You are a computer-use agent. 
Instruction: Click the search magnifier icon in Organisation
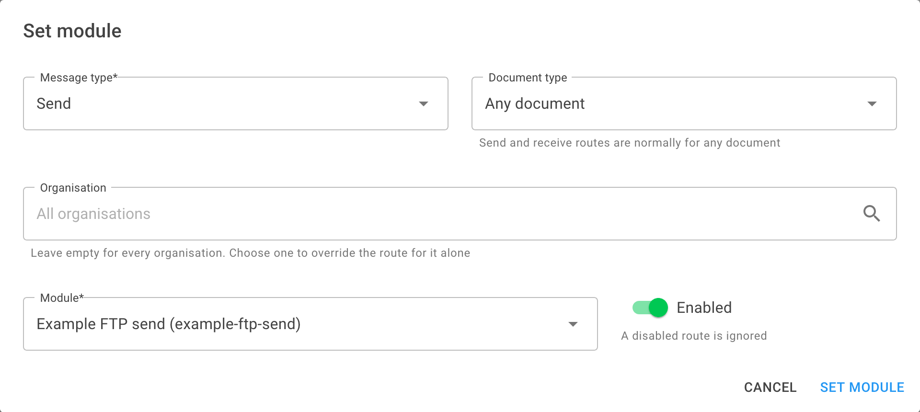click(x=872, y=214)
